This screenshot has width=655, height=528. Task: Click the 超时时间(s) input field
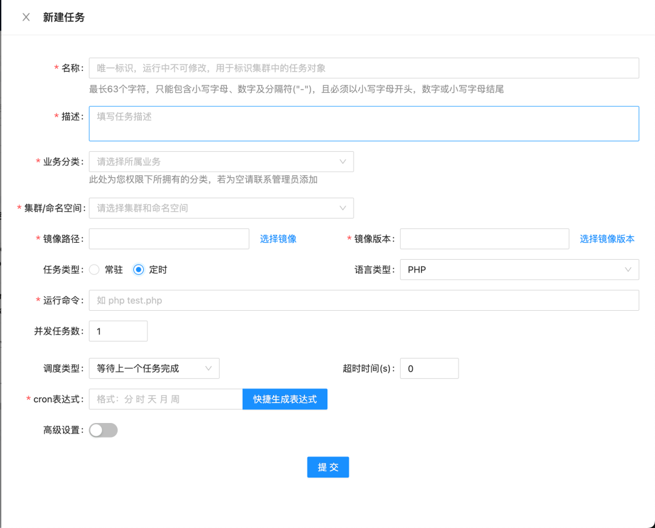pyautogui.click(x=429, y=368)
